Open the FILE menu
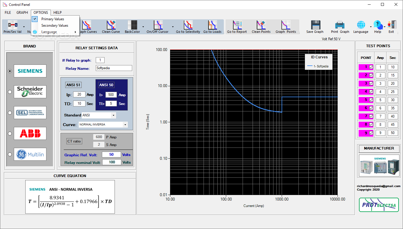The image size is (403, 229). (8, 13)
